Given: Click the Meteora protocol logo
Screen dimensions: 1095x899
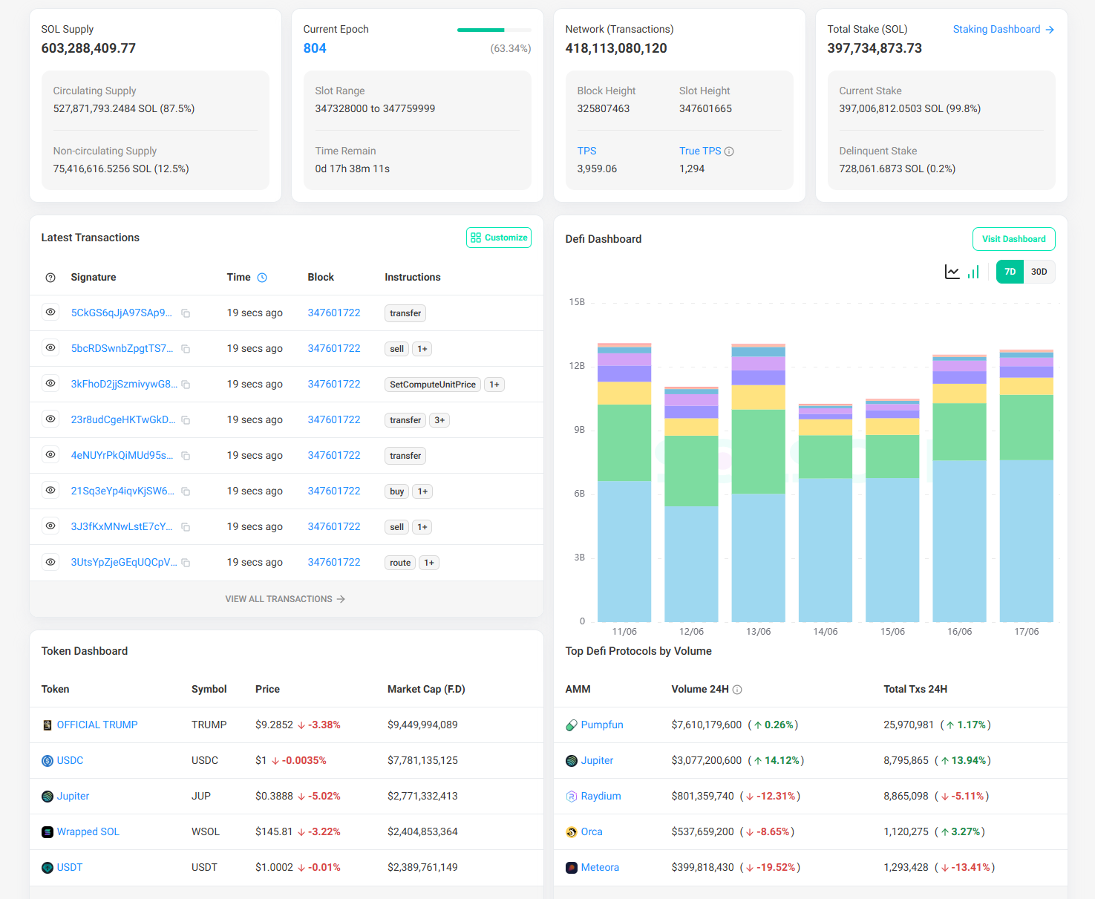Looking at the screenshot, I should tap(572, 868).
